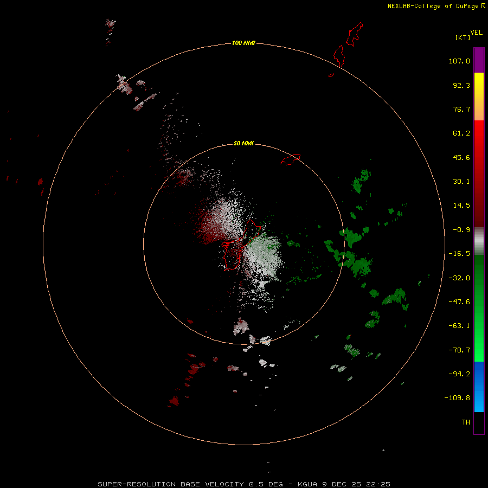Click the 107.8 velocity scale value
The height and width of the screenshot is (488, 488).
click(459, 61)
